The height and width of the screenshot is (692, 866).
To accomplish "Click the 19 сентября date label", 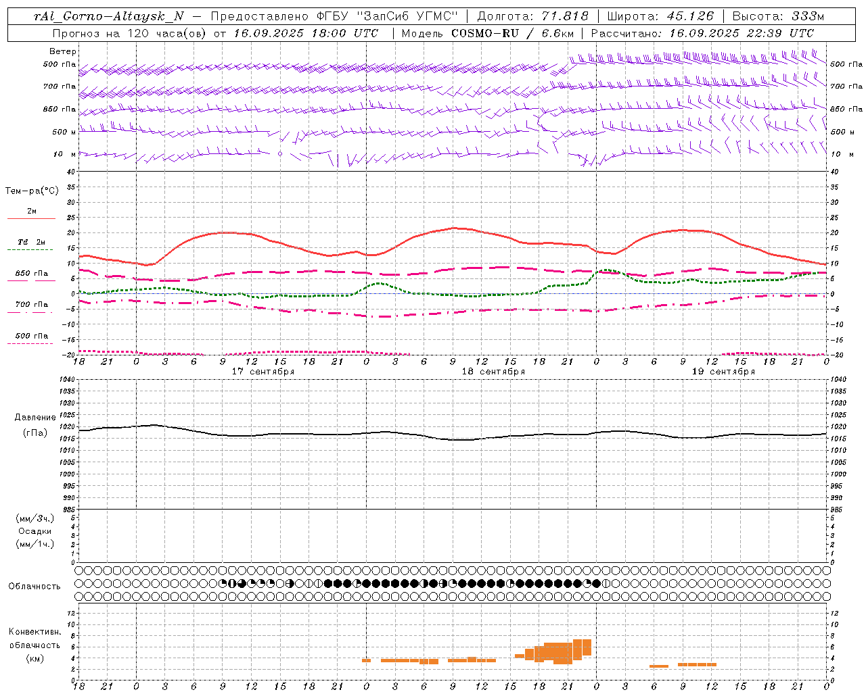I will tap(723, 372).
